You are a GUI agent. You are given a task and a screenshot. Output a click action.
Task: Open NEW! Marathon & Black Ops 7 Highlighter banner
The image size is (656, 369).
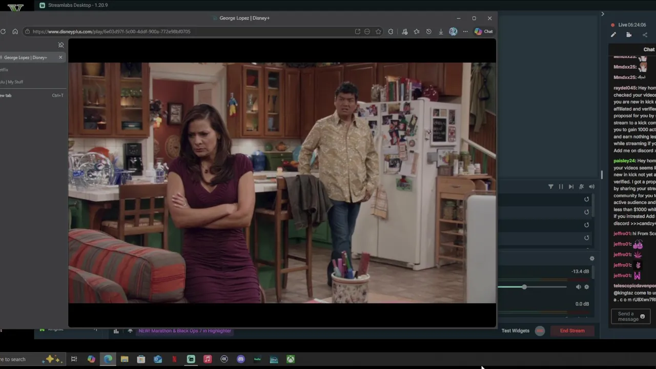click(184, 331)
